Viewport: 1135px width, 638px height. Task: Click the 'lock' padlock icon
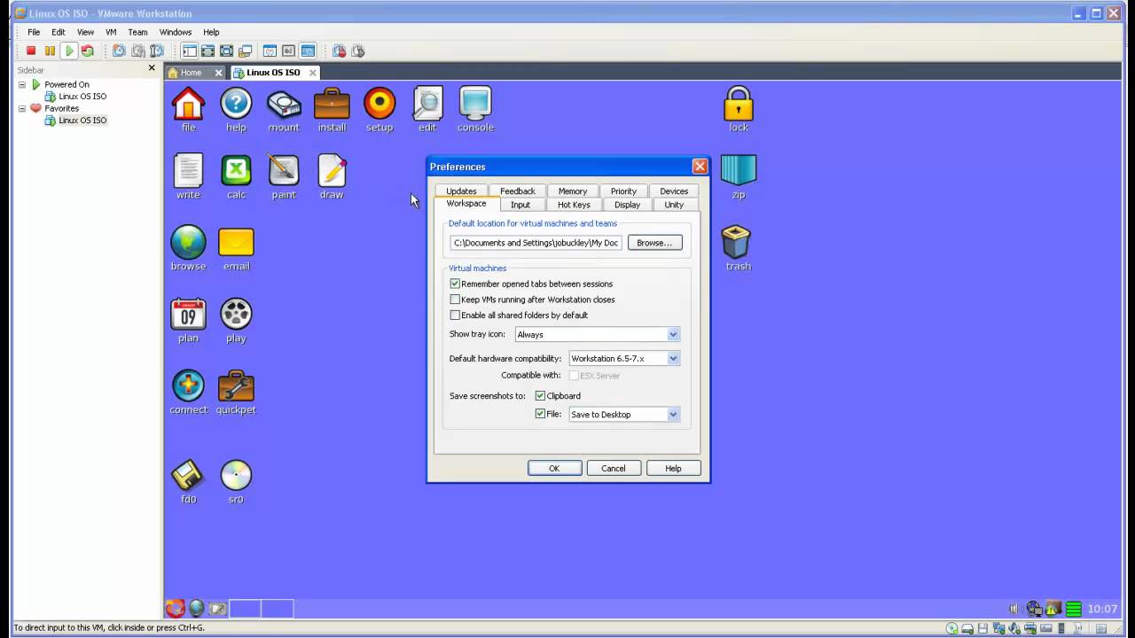[x=739, y=110]
